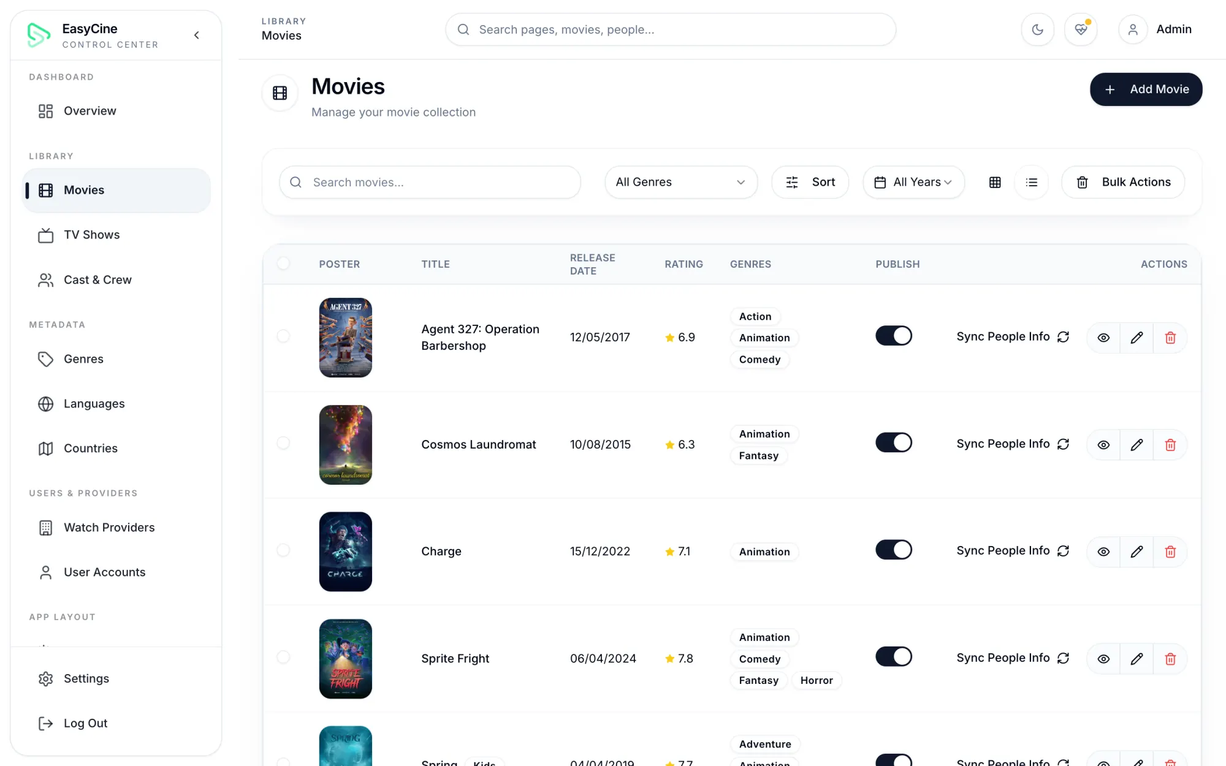This screenshot has height=766, width=1226.
Task: Edit the Charge movie entry
Action: 1137,552
